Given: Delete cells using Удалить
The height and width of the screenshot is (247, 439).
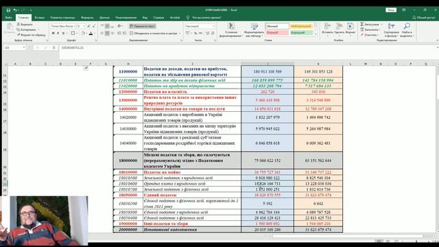Looking at the screenshot, I should 339,29.
